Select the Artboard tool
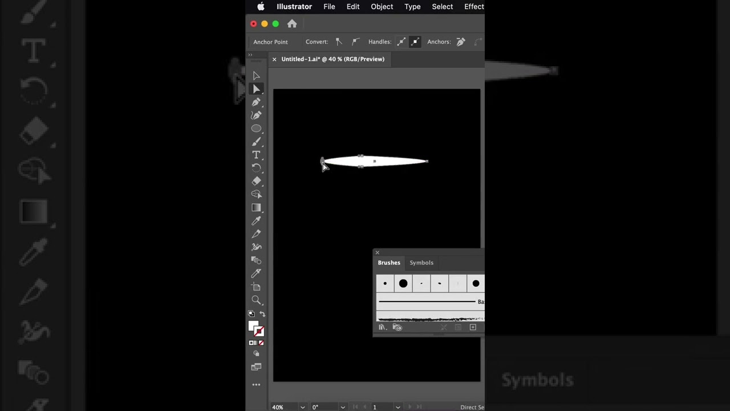Viewport: 730px width, 411px height. pos(256,287)
